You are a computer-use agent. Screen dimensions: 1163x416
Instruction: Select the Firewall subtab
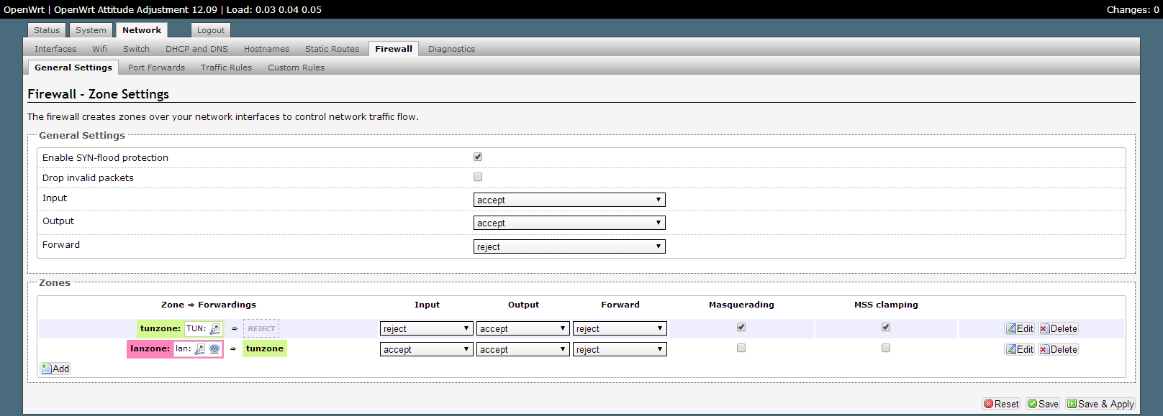pyautogui.click(x=394, y=49)
